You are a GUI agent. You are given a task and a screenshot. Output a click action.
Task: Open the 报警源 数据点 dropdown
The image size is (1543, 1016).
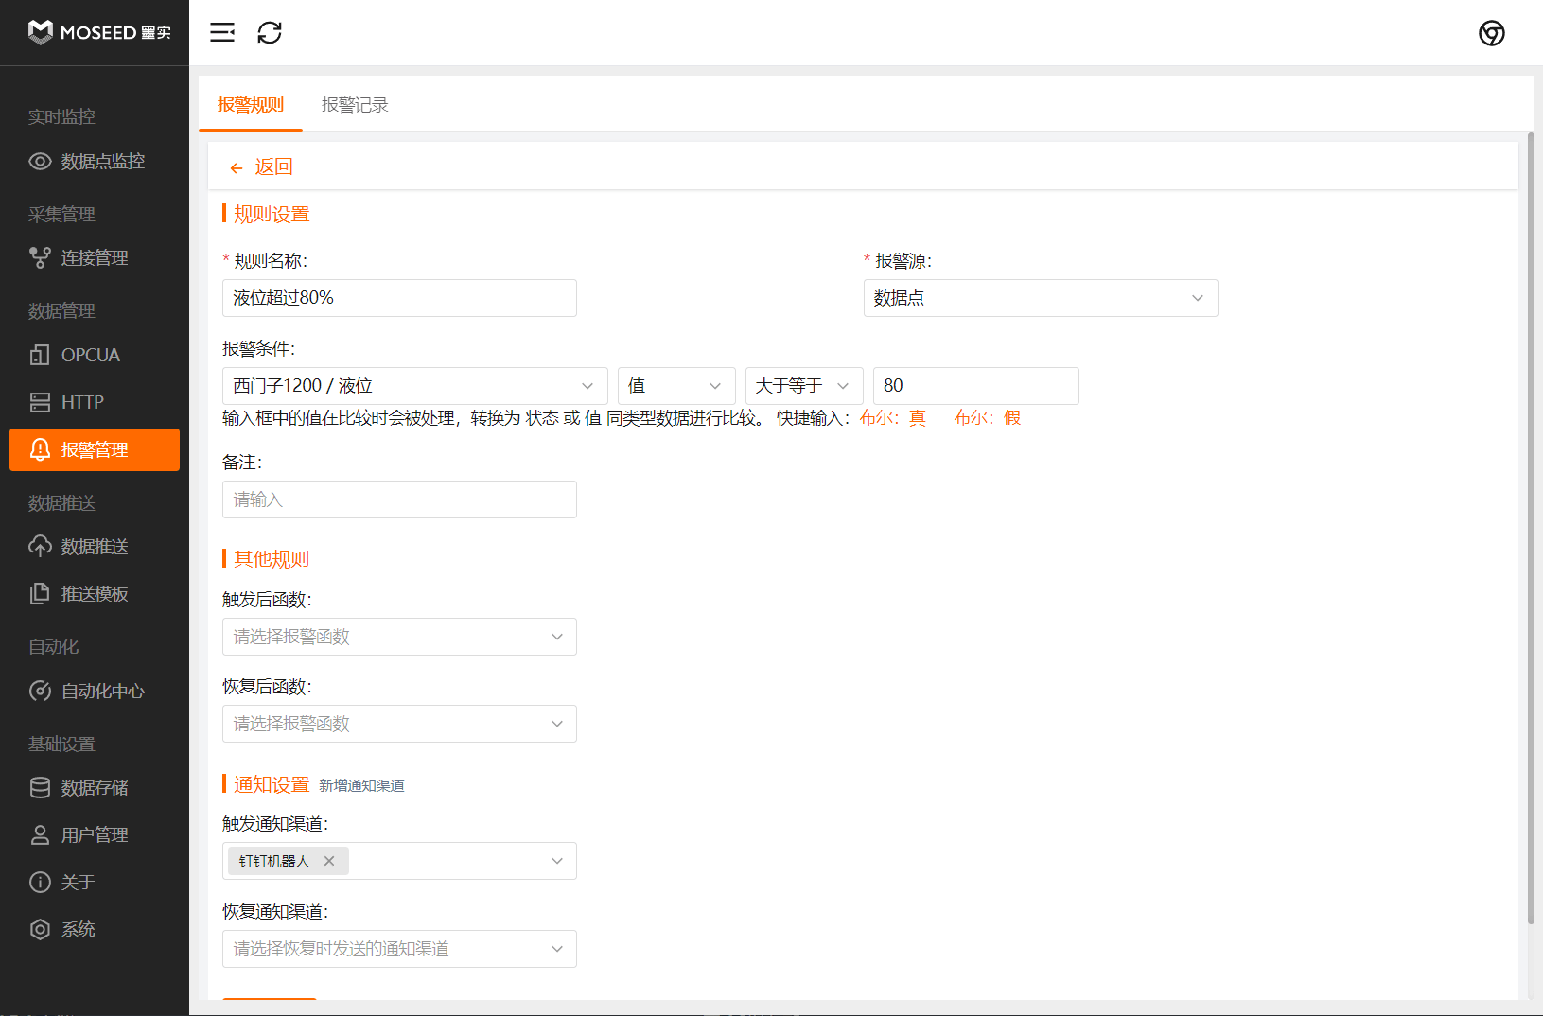[x=1041, y=298]
